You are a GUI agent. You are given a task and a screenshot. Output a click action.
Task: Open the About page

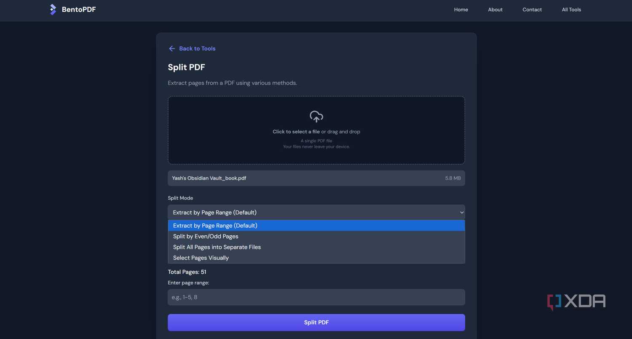(x=495, y=10)
